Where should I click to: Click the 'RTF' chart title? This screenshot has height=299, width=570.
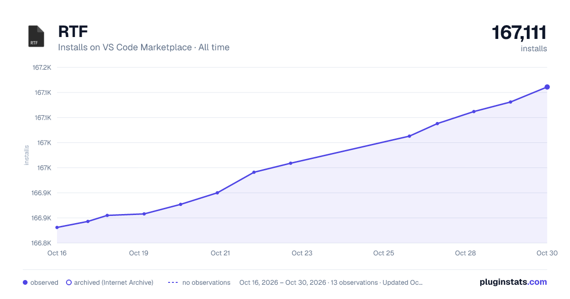(73, 32)
